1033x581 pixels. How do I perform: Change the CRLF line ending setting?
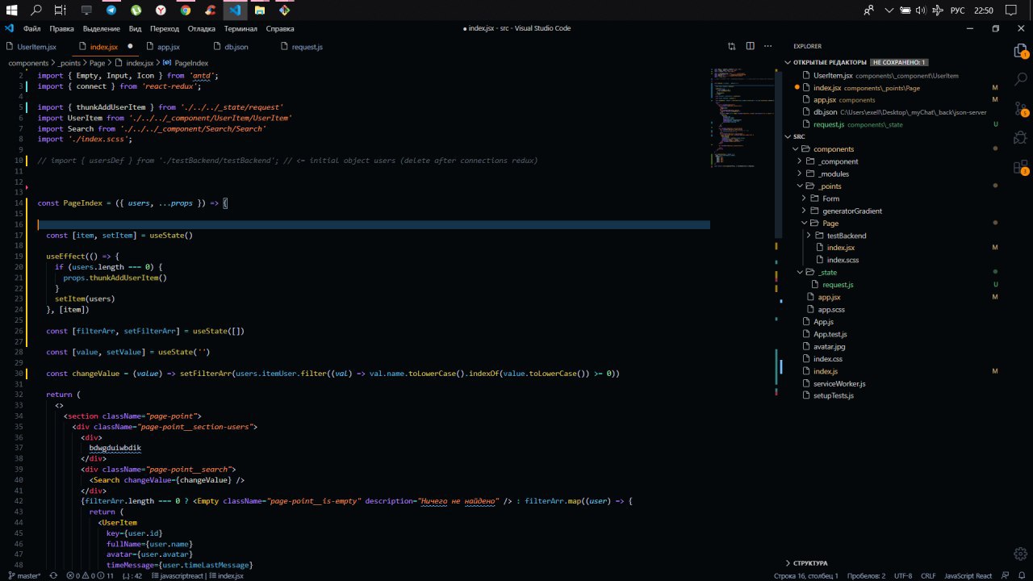point(928,575)
